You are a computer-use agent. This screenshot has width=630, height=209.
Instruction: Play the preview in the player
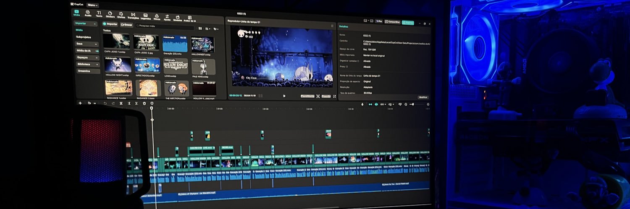(x=284, y=96)
